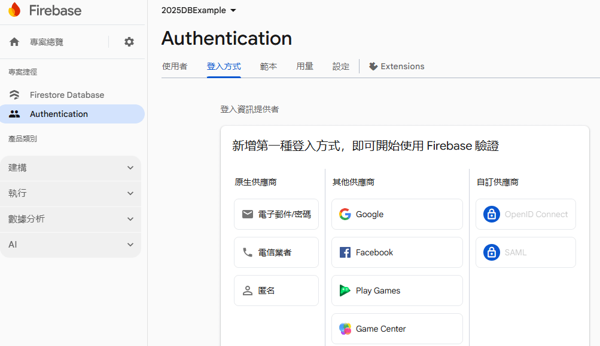The image size is (600, 346).
Task: Click the Play Games triangle icon
Action: [345, 291]
